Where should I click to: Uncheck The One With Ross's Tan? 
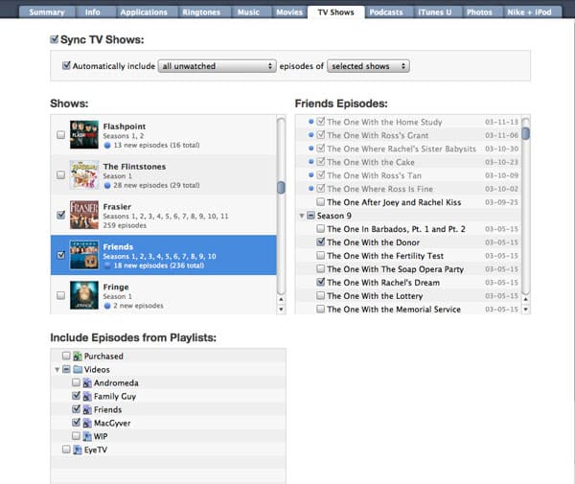320,174
